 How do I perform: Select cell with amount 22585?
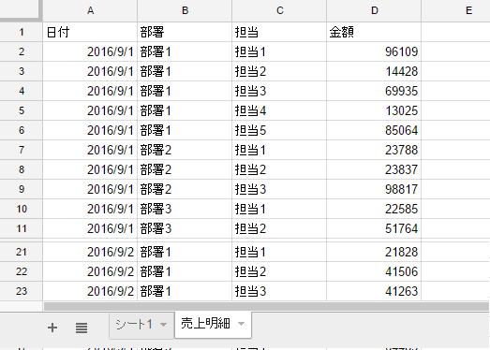(x=374, y=209)
